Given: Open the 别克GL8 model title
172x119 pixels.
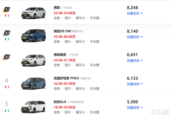Looking at the screenshot, I should pos(60,102).
